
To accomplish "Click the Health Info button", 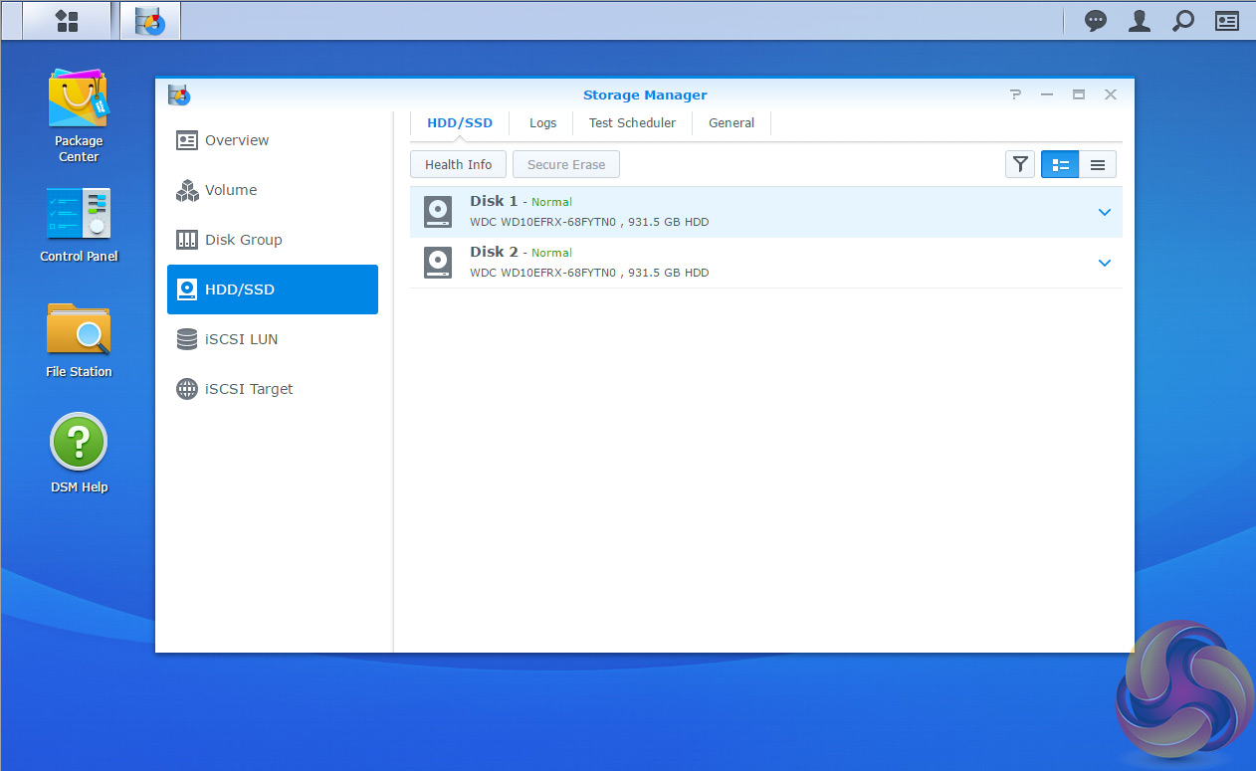I will 458,164.
